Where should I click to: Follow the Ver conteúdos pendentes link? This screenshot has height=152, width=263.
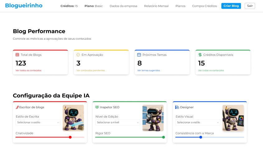(91, 70)
